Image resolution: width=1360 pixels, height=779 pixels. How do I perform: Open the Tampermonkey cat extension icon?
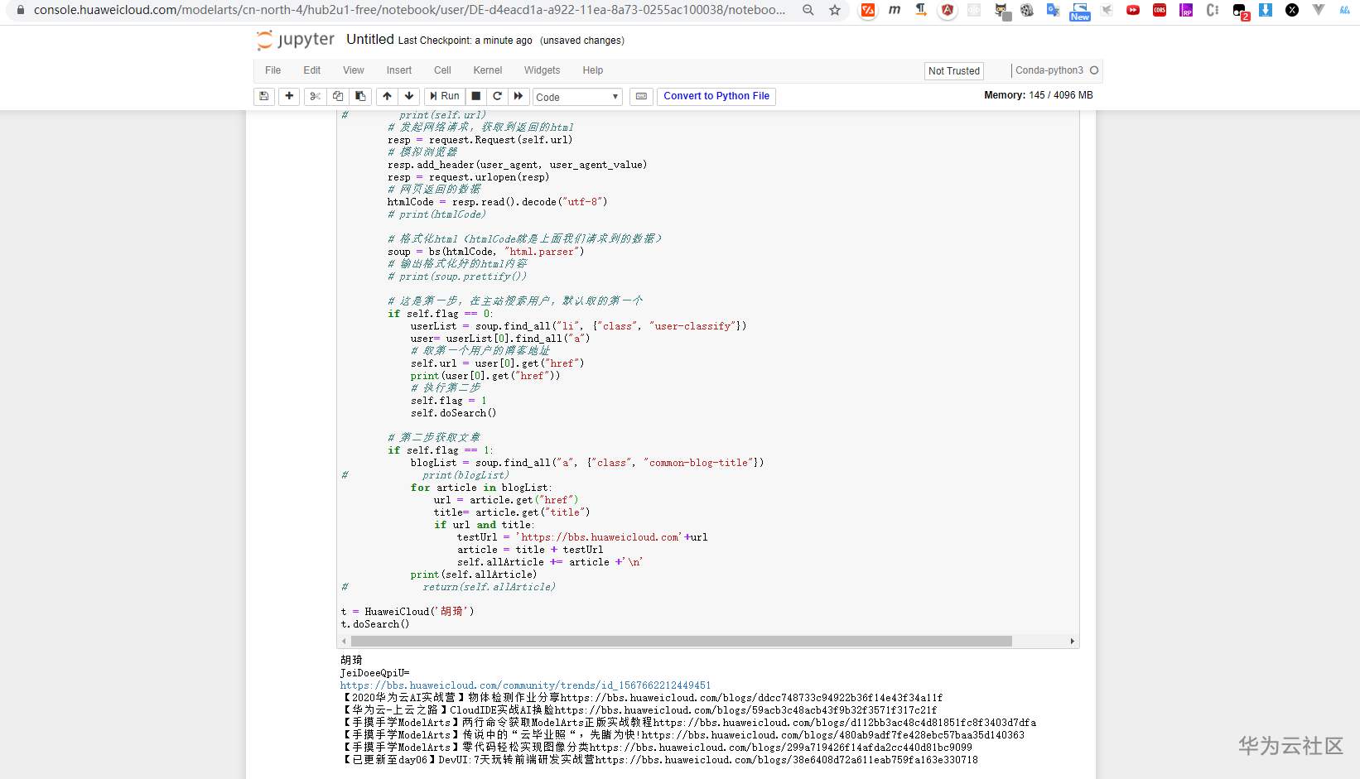[1002, 11]
